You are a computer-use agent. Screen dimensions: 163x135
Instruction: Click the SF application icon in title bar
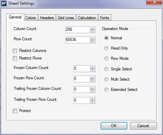3,3
